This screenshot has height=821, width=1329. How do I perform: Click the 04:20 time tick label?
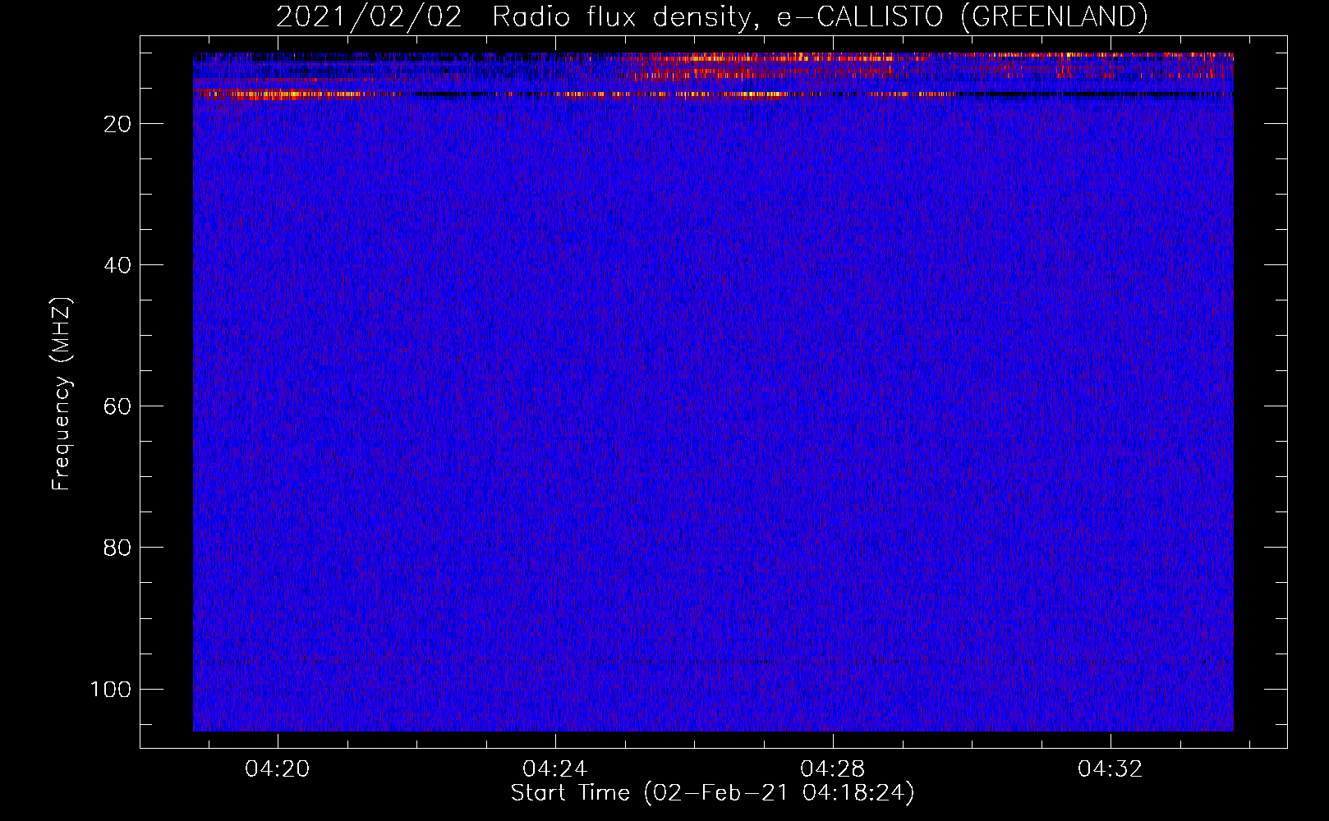click(x=278, y=769)
